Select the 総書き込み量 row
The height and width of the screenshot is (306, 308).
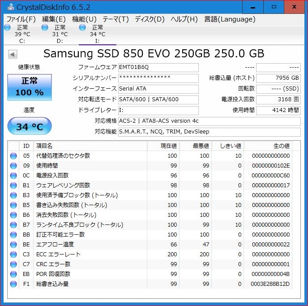150,284
